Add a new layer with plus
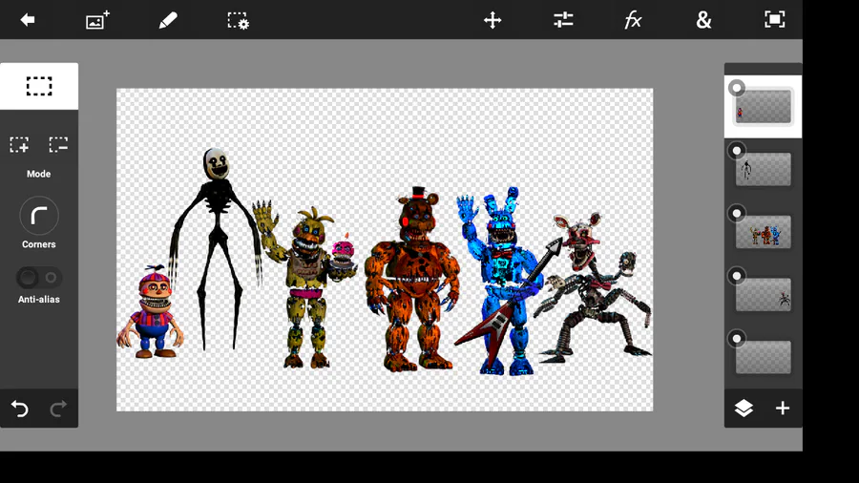Viewport: 859px width, 483px height. click(783, 408)
